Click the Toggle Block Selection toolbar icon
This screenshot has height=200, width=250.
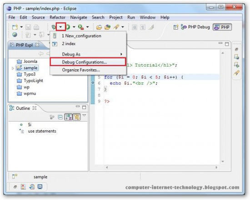click(x=135, y=27)
